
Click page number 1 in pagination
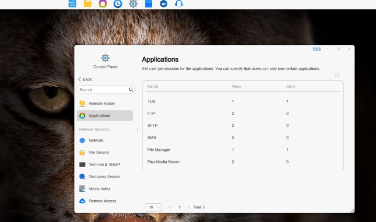click(x=179, y=207)
